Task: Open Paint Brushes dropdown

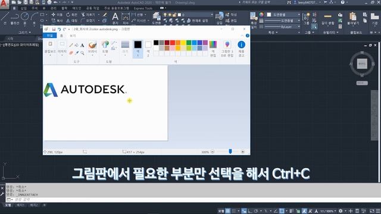Action: click(x=92, y=49)
